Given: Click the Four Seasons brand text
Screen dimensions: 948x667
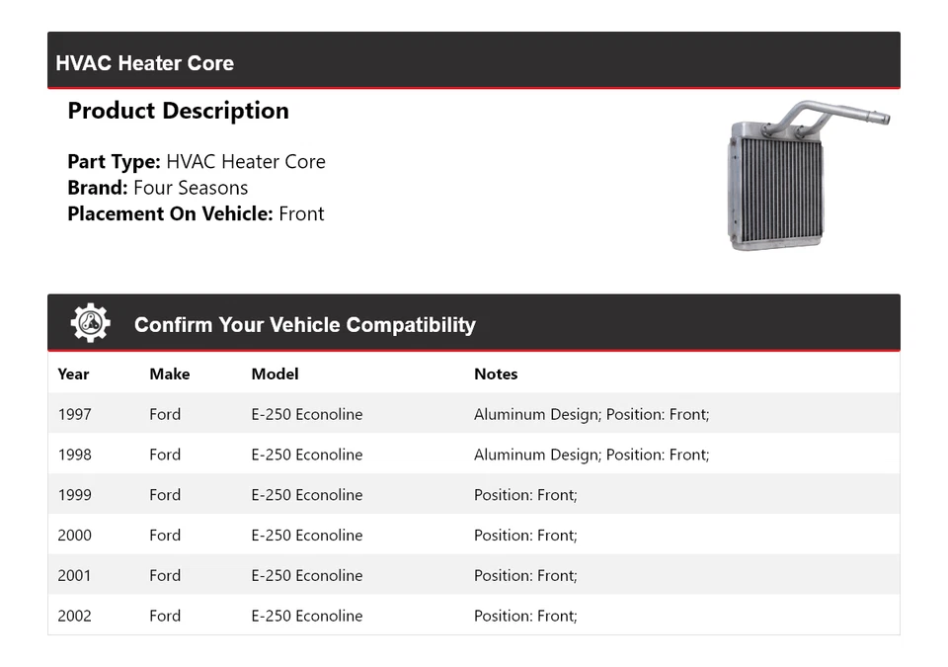Looking at the screenshot, I should (x=191, y=188).
